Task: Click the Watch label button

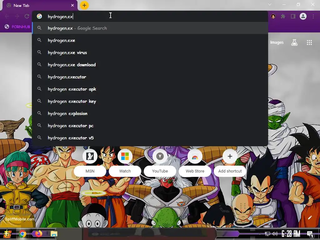Action: (x=125, y=171)
